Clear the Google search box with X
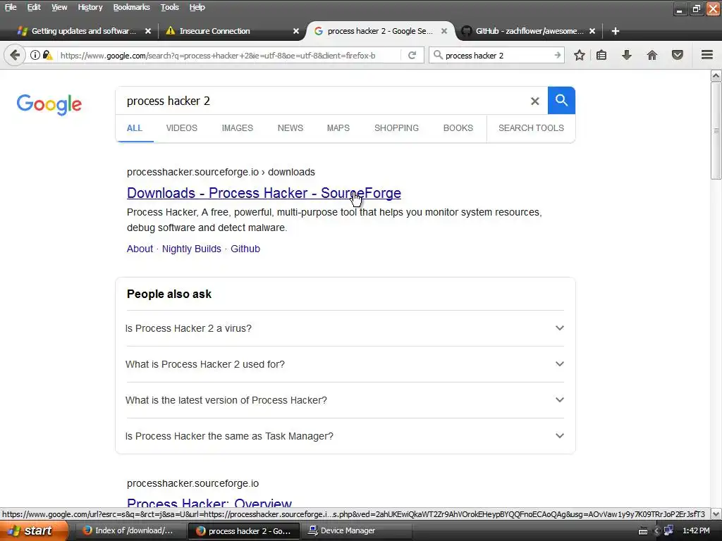This screenshot has width=722, height=541. coord(534,101)
